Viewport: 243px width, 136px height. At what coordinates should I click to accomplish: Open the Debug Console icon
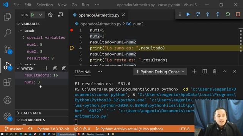coord(60,15)
